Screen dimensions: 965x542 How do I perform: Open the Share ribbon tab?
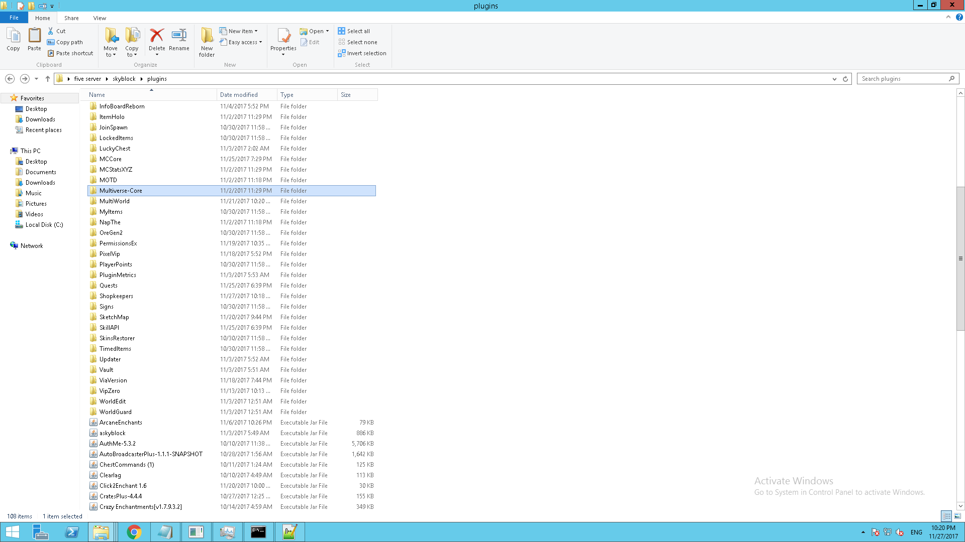[71, 18]
